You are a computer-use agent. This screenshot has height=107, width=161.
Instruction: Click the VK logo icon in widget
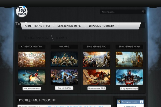(x=141, y=102)
